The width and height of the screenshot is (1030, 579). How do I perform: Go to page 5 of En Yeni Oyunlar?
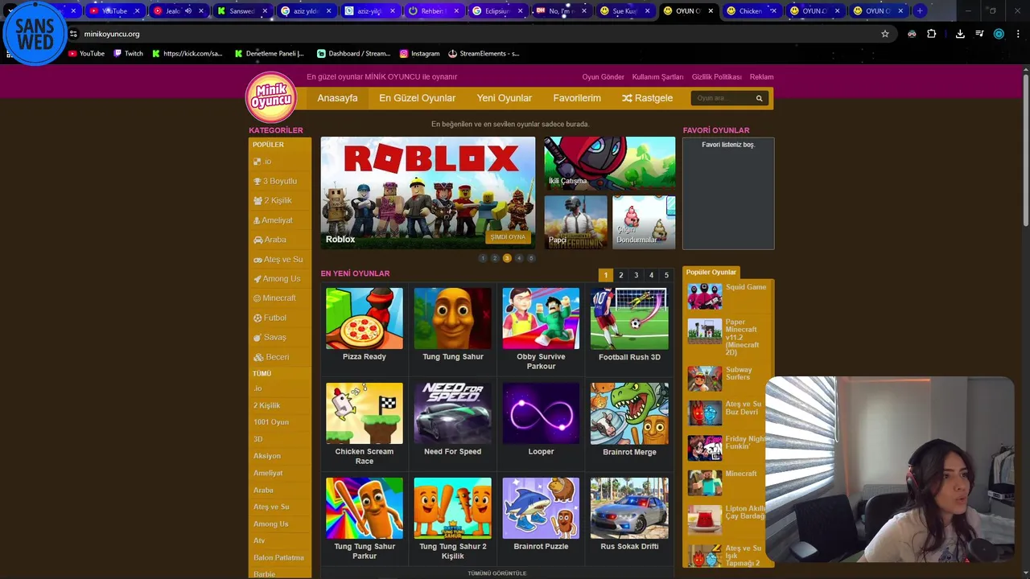pos(666,275)
